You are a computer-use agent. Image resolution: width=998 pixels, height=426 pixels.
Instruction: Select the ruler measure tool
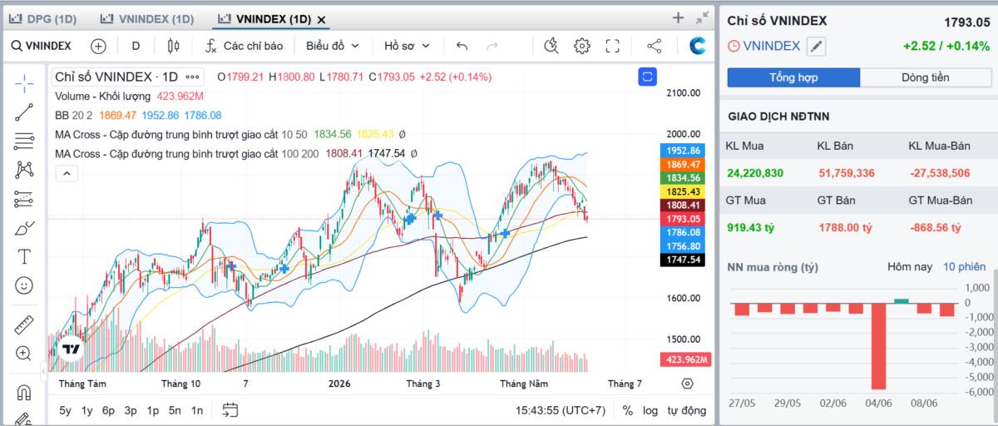[24, 324]
